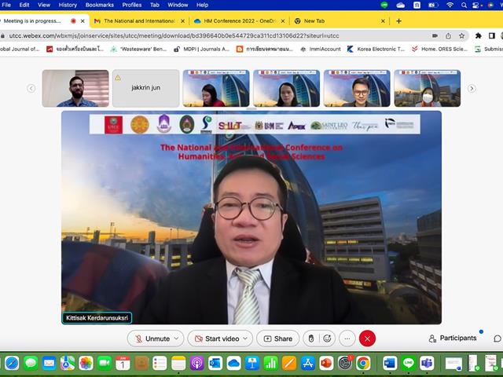Open Keynote from the Dock
This screenshot has width=503, height=377.
[x=252, y=363]
